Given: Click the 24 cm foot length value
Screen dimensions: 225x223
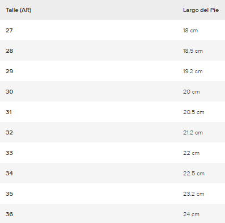Looking at the screenshot, I should pos(191,214).
